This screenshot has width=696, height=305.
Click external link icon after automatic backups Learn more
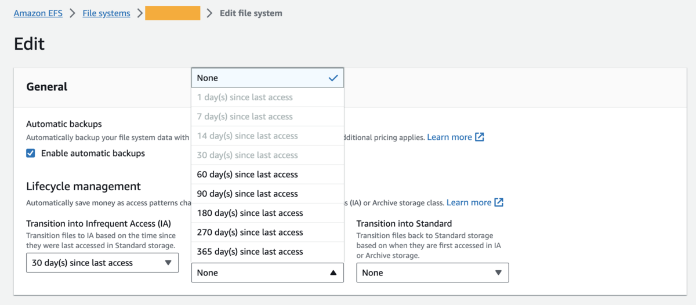click(x=480, y=137)
